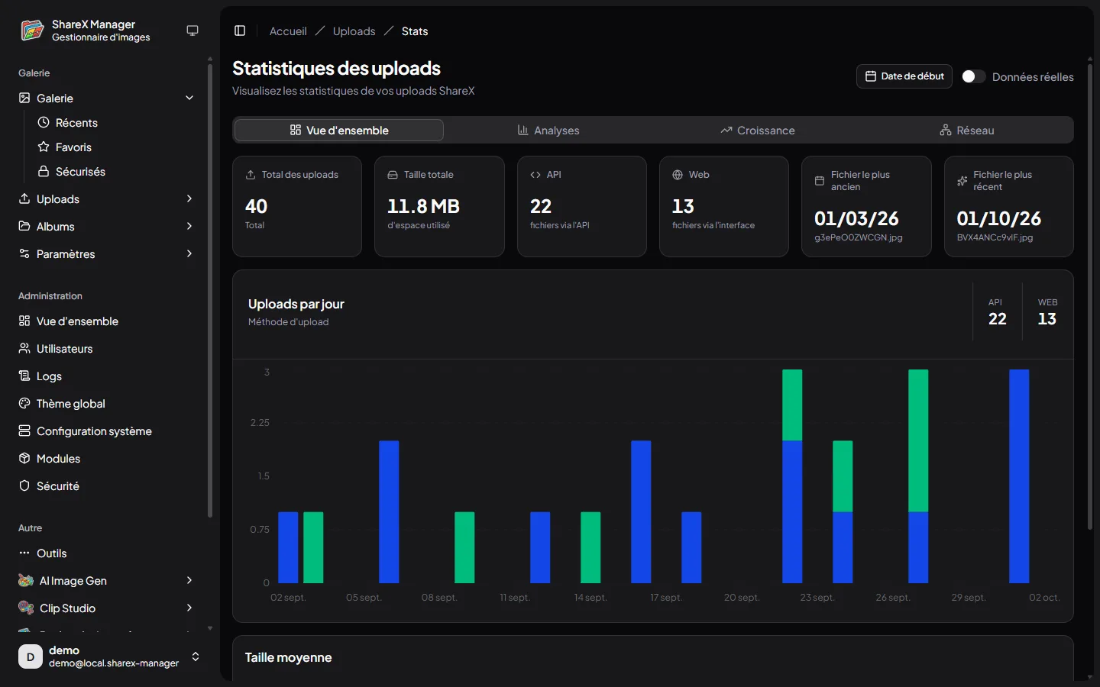Expand the Paramètres sidebar group
The height and width of the screenshot is (687, 1100).
tap(189, 253)
